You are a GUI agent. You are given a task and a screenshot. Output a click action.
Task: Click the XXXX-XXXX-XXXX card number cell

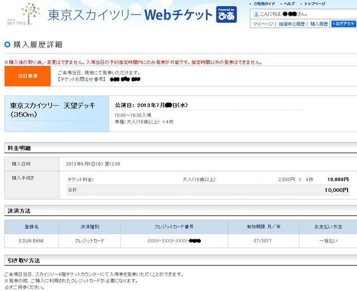click(174, 241)
